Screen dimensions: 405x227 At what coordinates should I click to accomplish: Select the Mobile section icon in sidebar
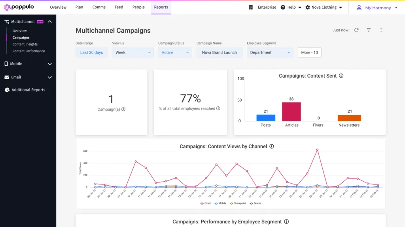click(6, 63)
